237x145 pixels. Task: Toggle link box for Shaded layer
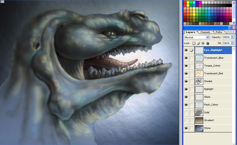tap(192, 81)
